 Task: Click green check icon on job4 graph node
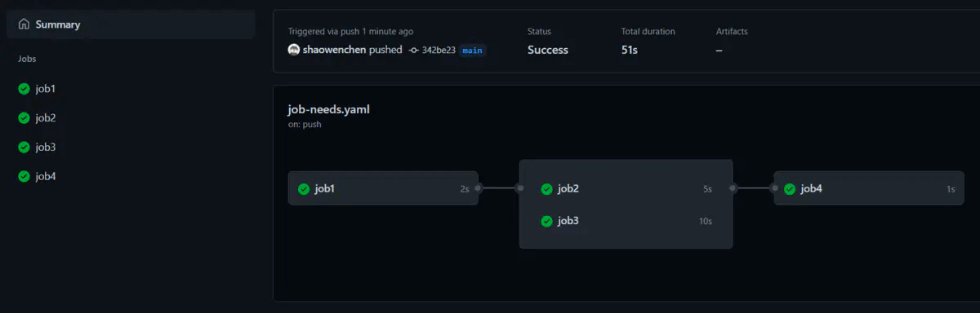point(790,189)
